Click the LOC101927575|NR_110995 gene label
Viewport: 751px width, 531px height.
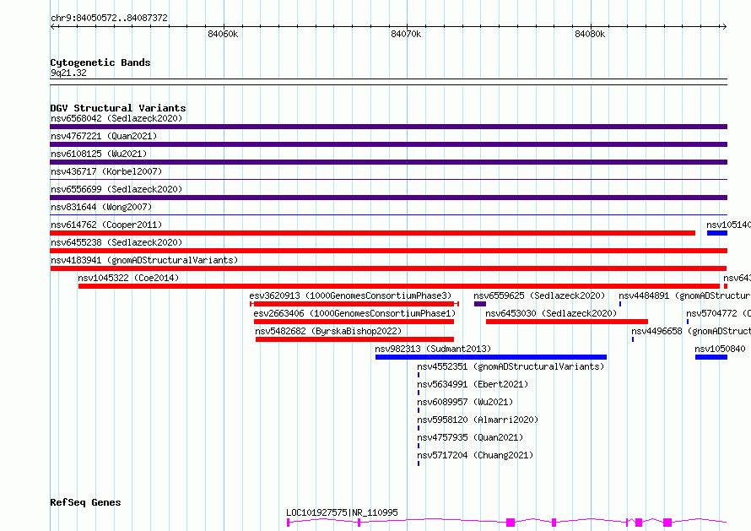tap(342, 512)
